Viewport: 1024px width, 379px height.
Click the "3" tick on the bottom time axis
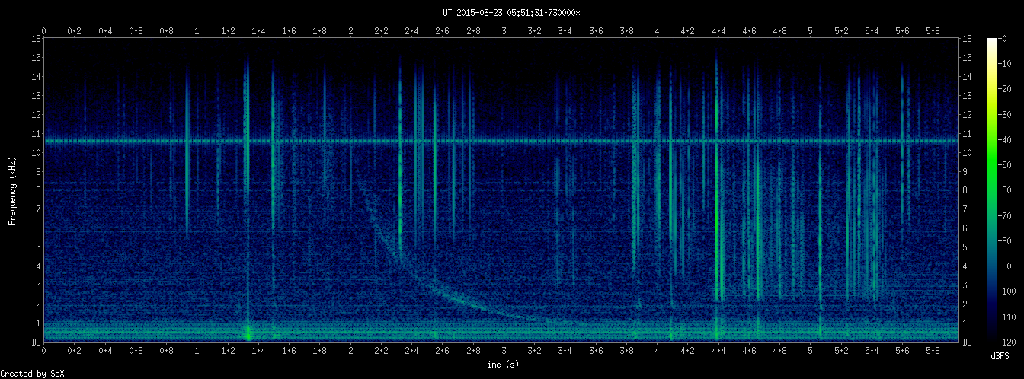(504, 352)
